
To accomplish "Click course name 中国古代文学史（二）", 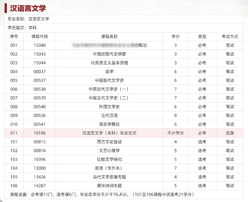I will [x=109, y=98].
